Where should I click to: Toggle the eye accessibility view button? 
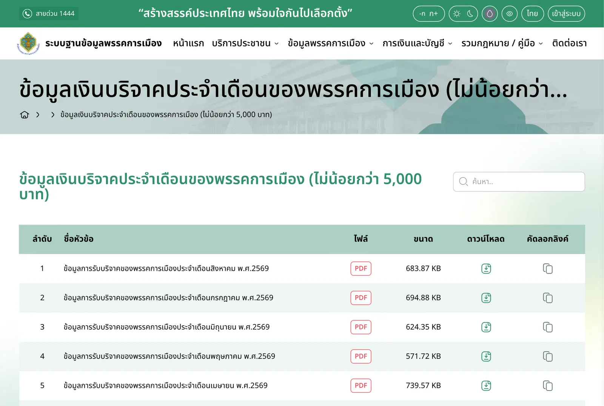click(x=510, y=14)
